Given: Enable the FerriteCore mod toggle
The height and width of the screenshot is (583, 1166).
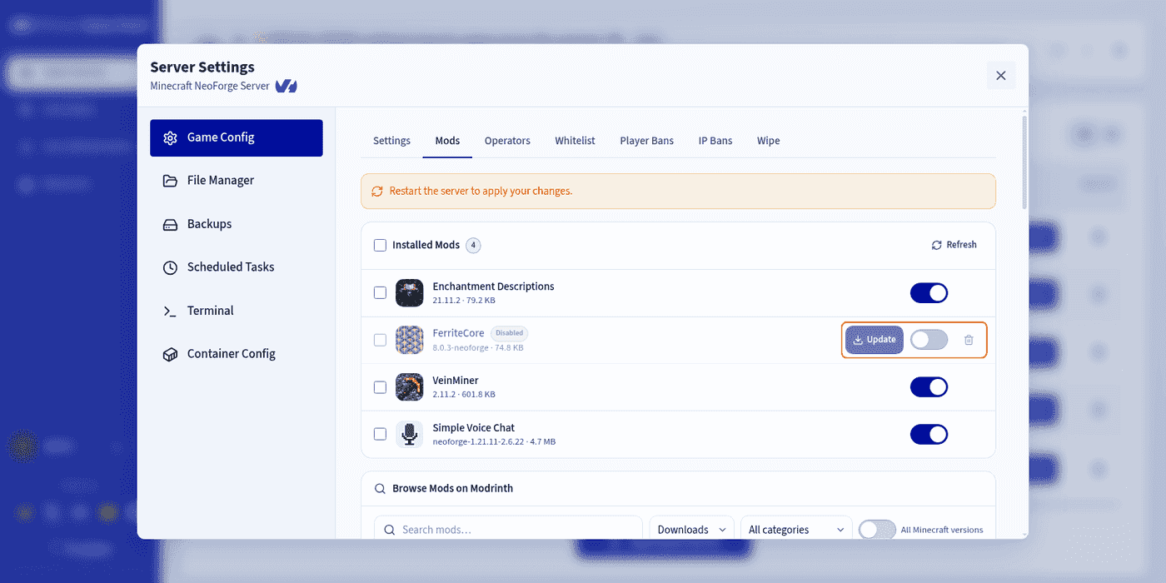Looking at the screenshot, I should [929, 340].
